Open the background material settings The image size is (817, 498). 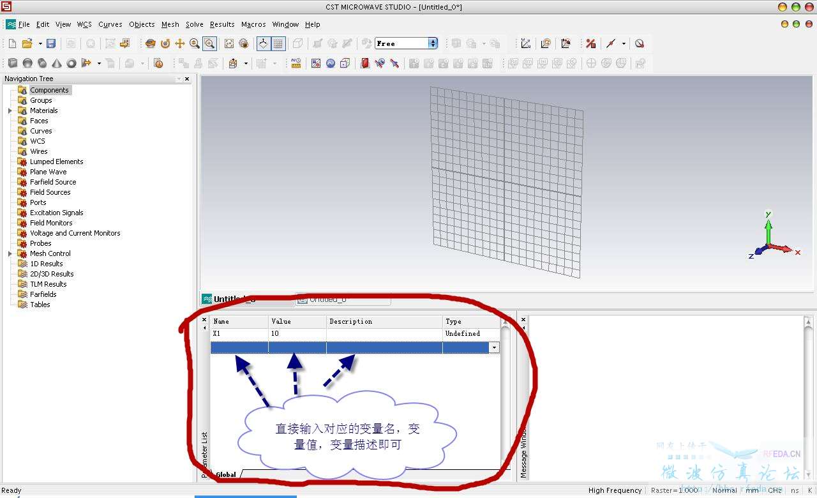tap(316, 63)
